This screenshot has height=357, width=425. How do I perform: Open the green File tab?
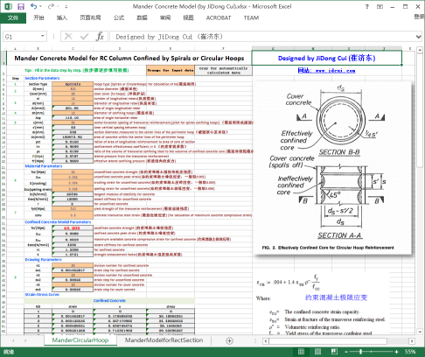(x=13, y=17)
